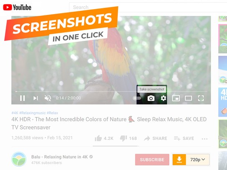This screenshot has height=170, width=227.
Task: Seek on the video progress bar
Action: coord(111,92)
